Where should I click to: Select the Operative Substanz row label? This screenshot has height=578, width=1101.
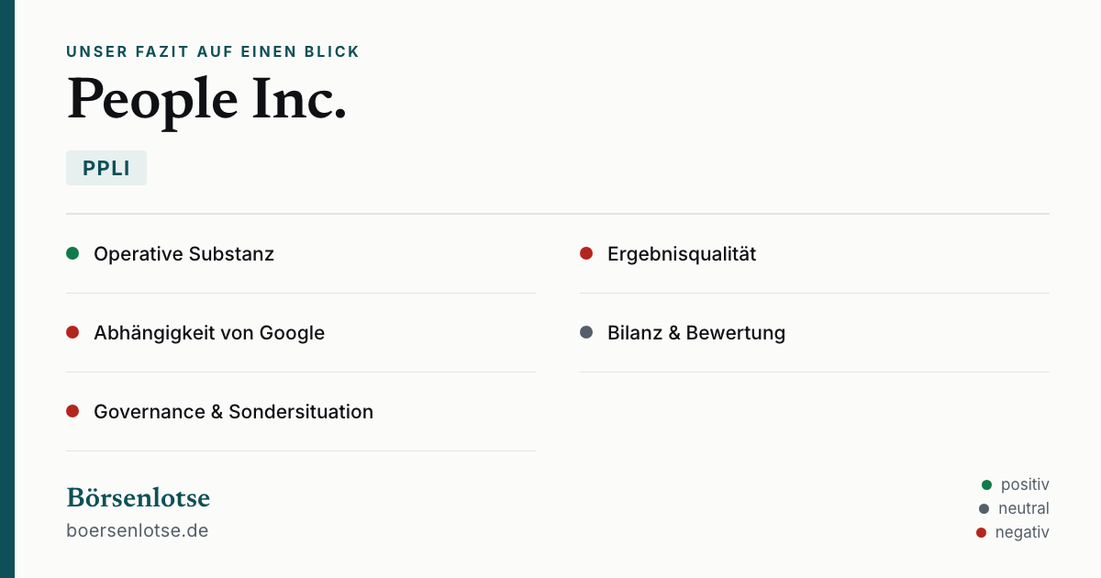[183, 254]
